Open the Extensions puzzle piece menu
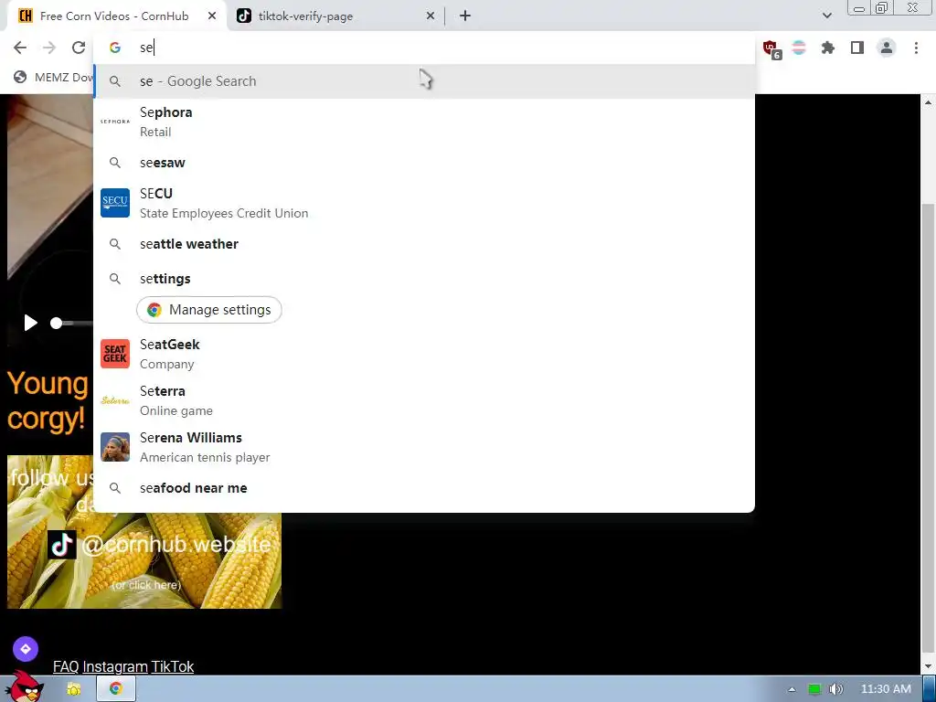This screenshot has width=936, height=702. tap(828, 48)
